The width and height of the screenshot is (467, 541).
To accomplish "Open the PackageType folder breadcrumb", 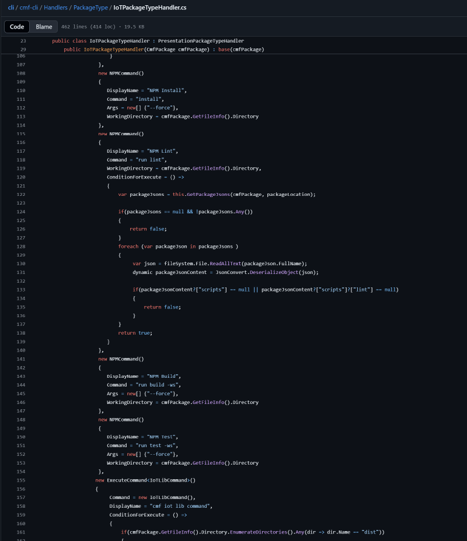I will click(x=91, y=8).
